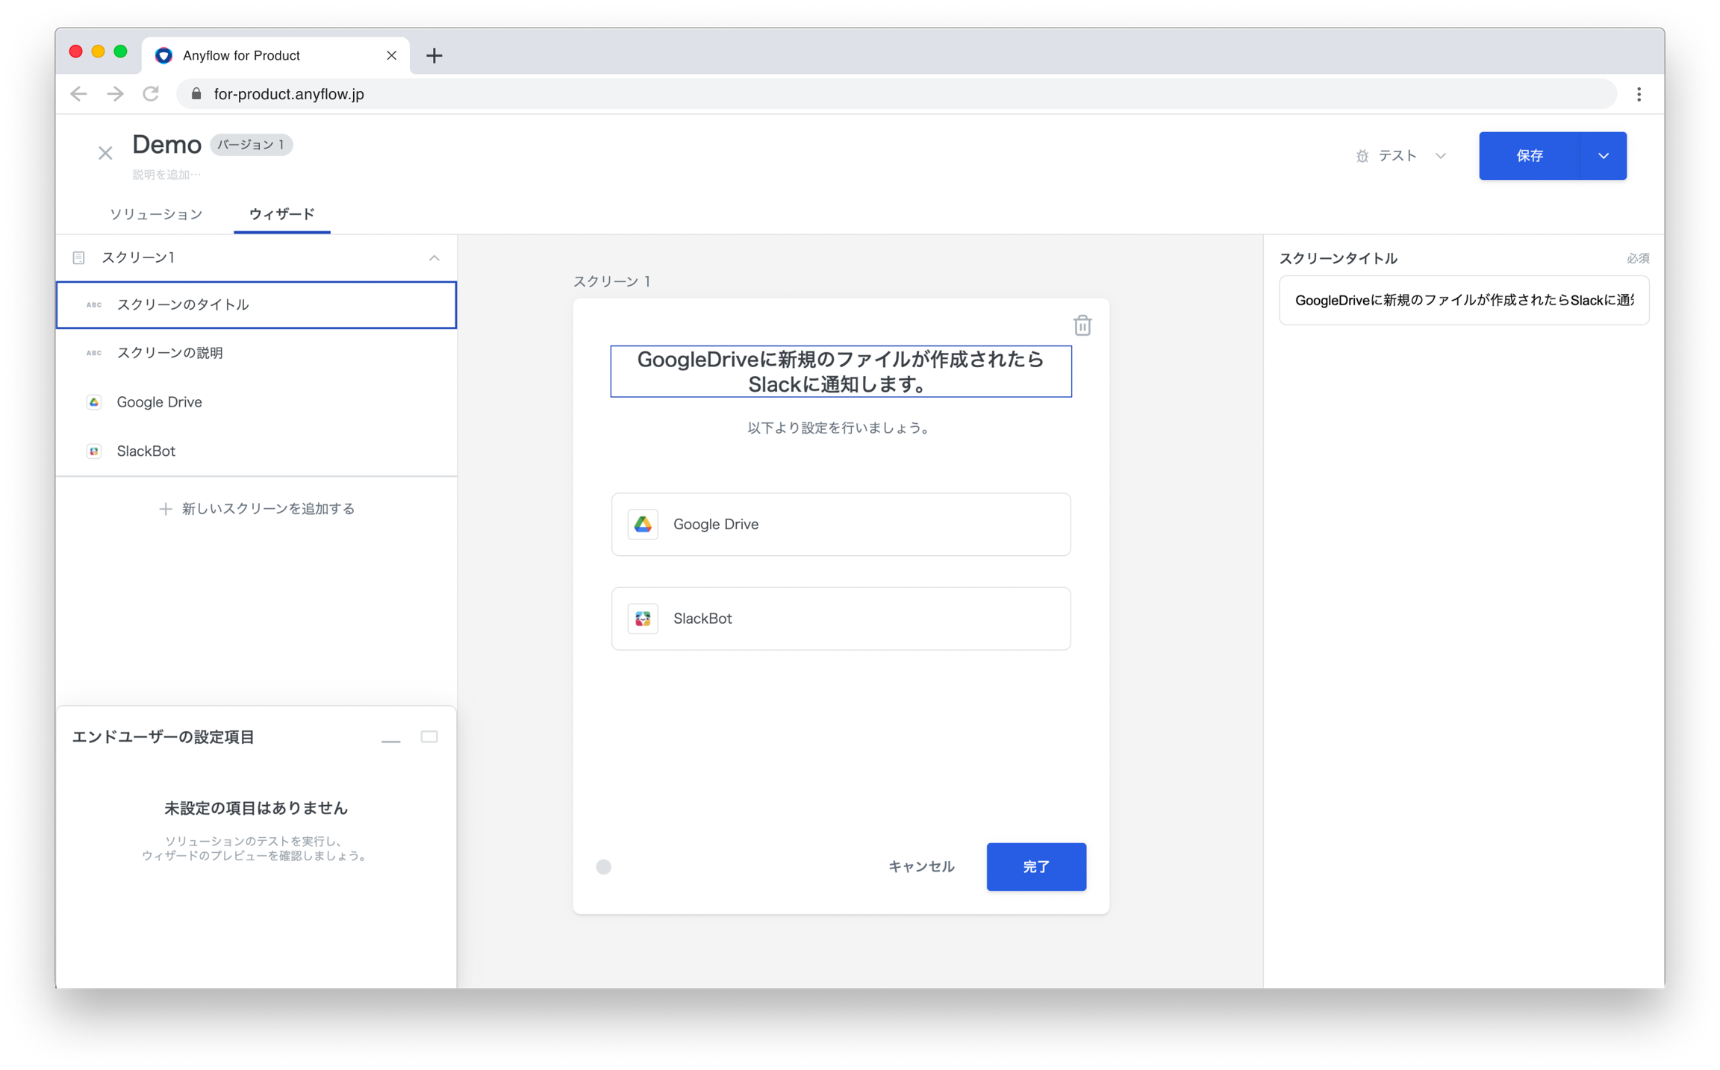The image size is (1720, 1070).
Task: Open the テスト dropdown arrow
Action: [1440, 156]
